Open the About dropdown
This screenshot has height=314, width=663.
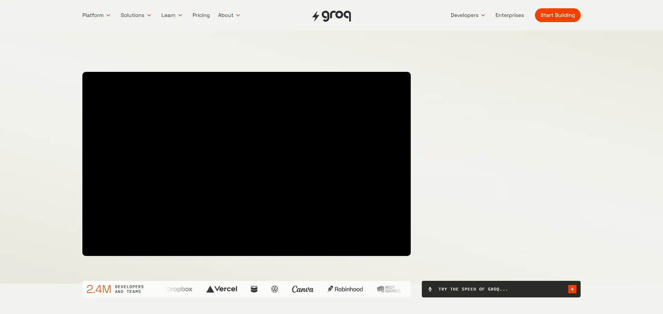[229, 15]
